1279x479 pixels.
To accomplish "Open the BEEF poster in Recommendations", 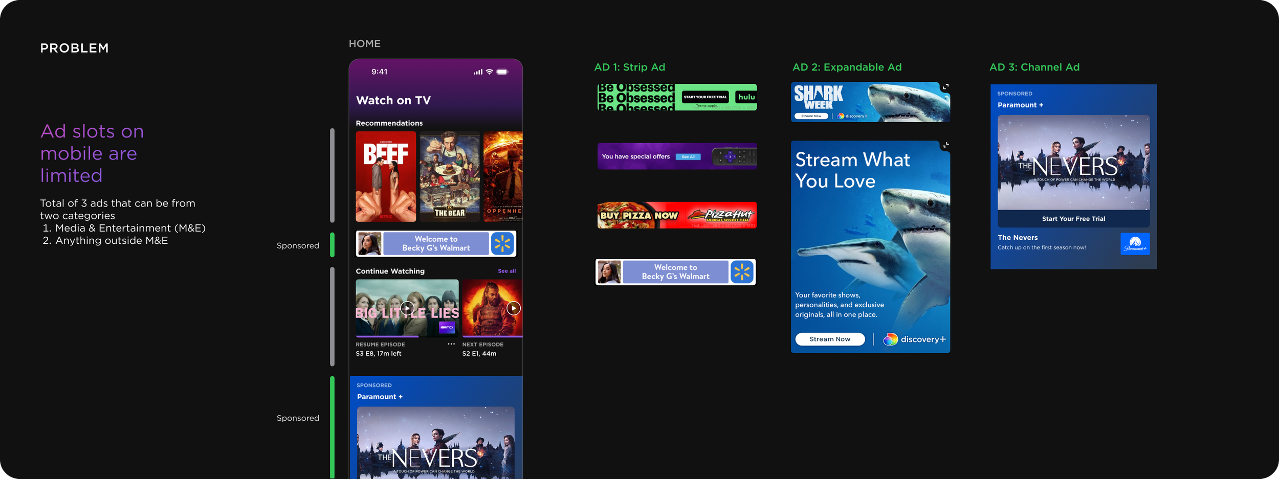I will pyautogui.click(x=386, y=176).
